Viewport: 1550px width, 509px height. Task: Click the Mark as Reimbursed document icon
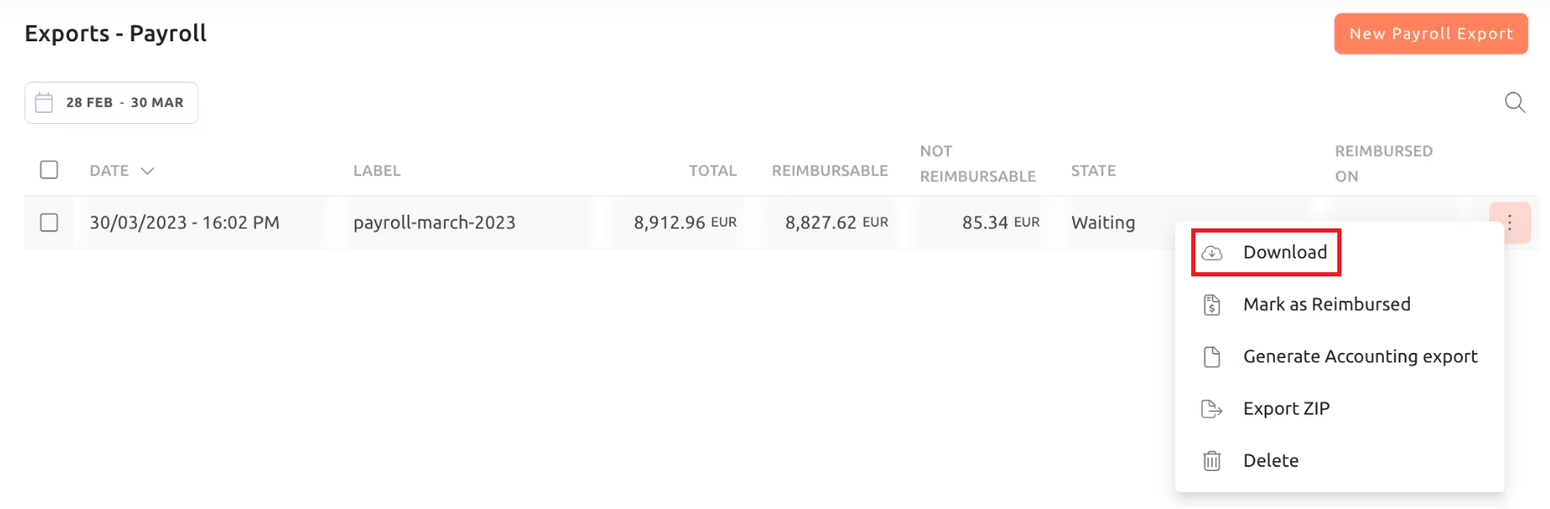[1212, 305]
